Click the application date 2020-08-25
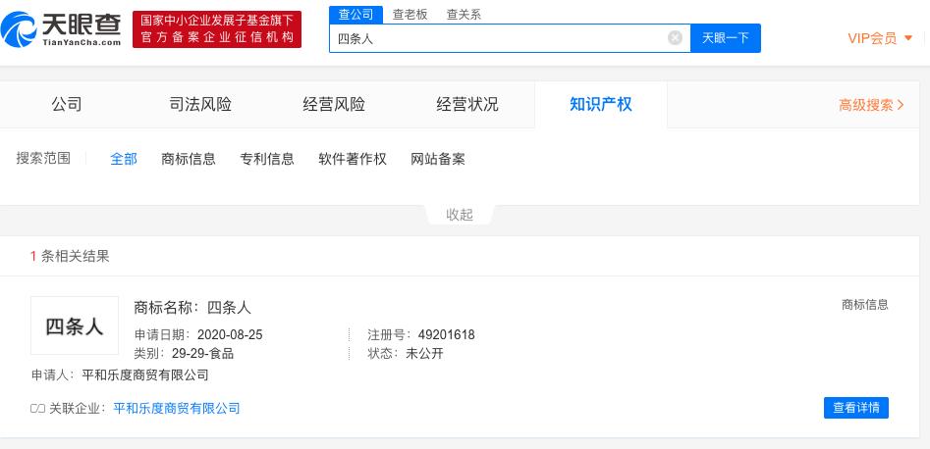 [x=230, y=334]
